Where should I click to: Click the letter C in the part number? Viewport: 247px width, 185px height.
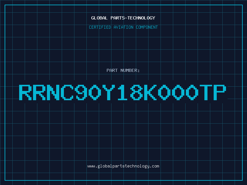pos(67,92)
